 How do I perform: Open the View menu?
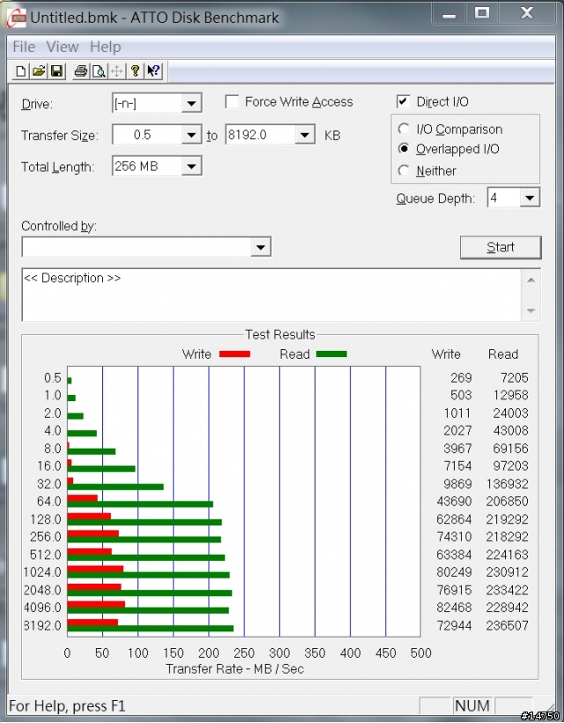(63, 47)
